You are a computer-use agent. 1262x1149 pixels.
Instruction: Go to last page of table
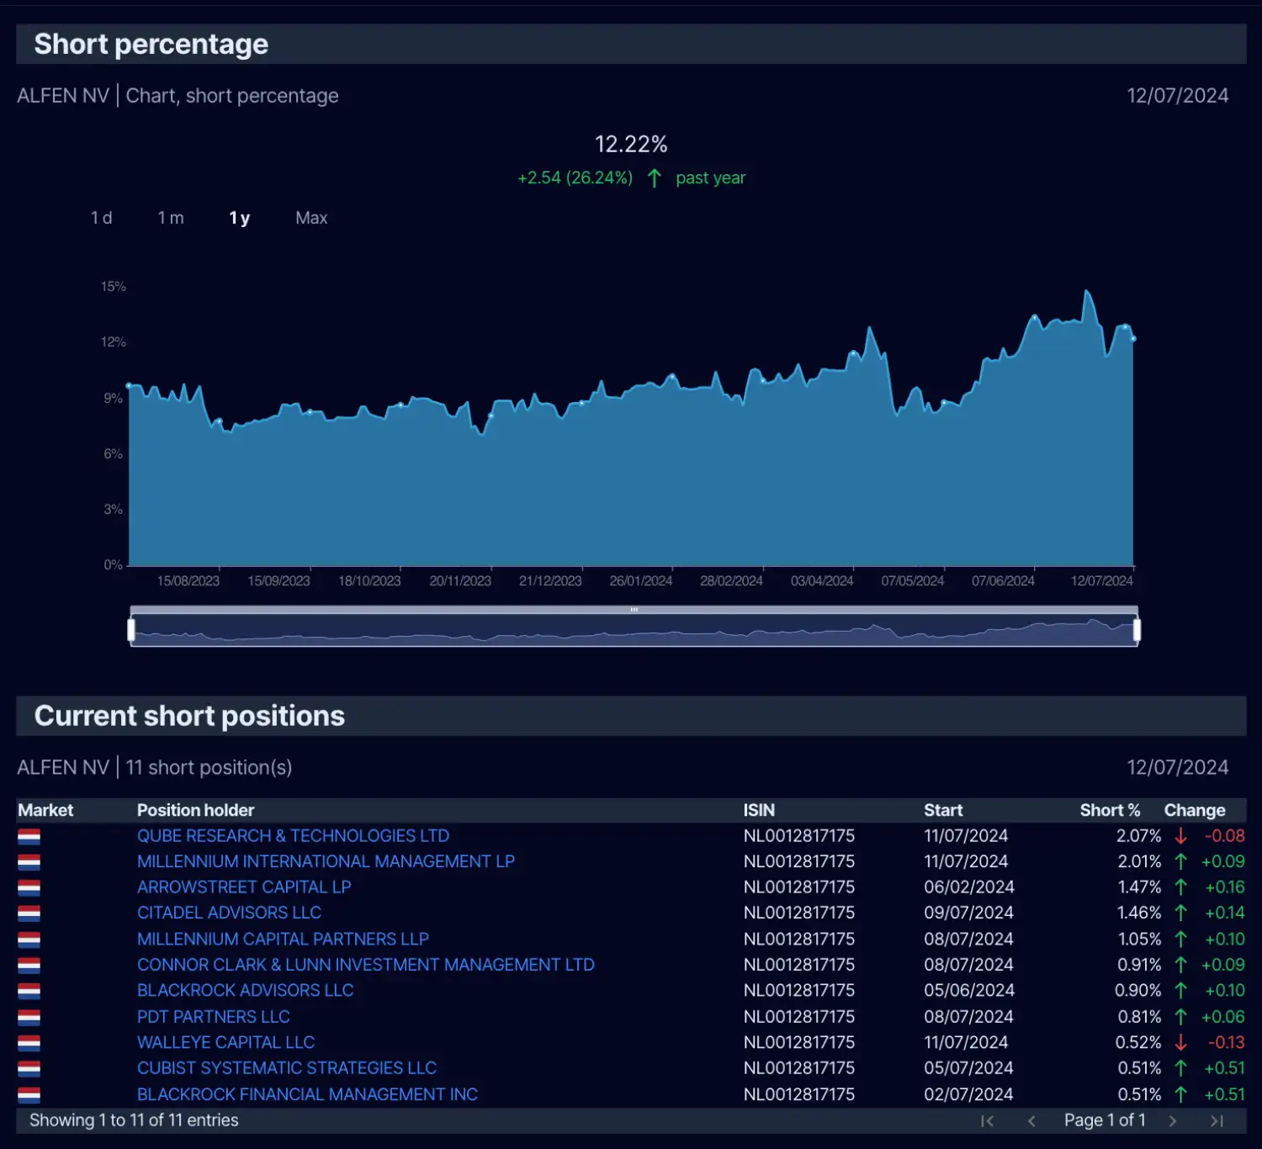[x=1217, y=1120]
